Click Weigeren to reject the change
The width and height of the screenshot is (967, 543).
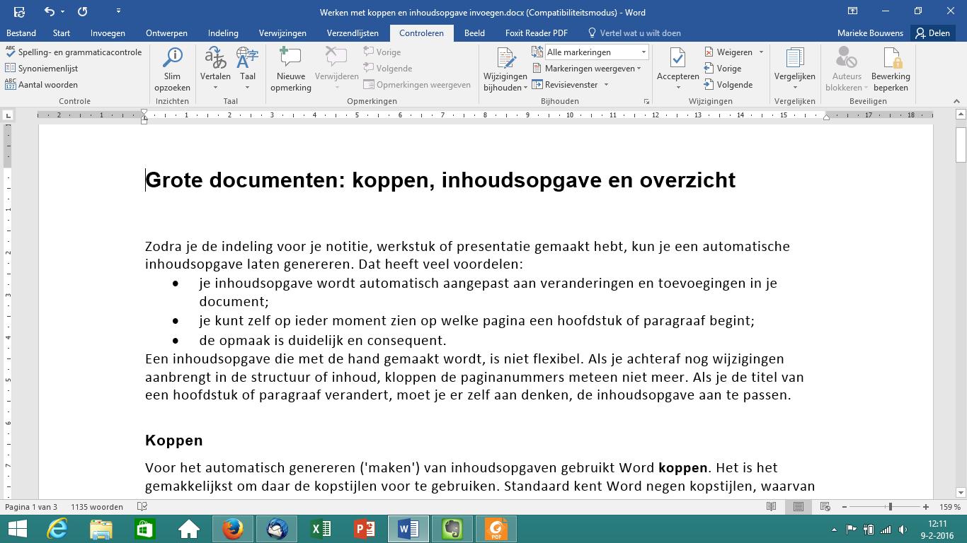[x=728, y=52]
